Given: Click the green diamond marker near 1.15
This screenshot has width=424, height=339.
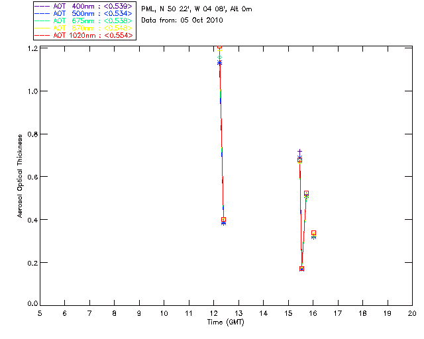Looking at the screenshot, I should (219, 58).
